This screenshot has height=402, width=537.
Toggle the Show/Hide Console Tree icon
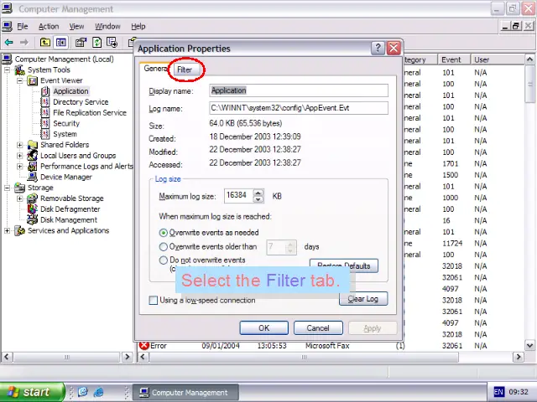click(x=61, y=43)
